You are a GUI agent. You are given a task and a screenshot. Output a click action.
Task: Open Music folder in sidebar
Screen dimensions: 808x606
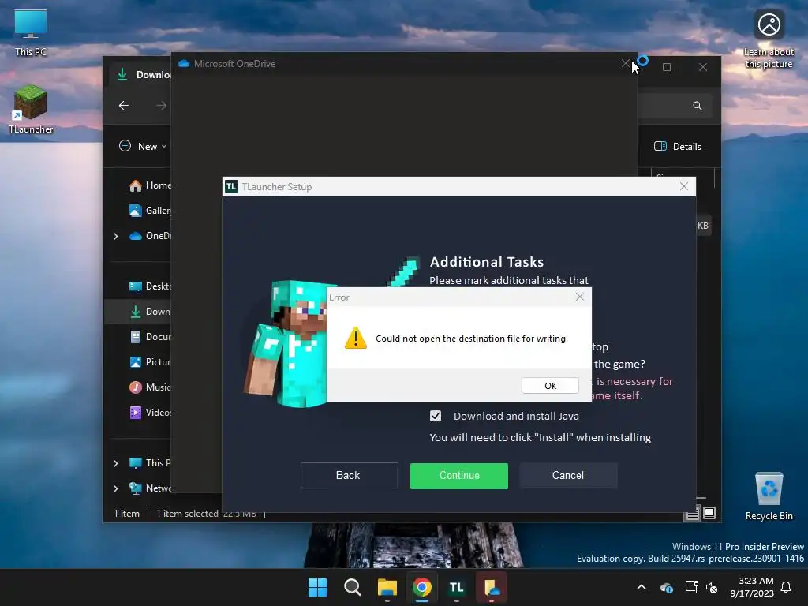[150, 387]
